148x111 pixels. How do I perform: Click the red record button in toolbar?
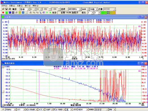tap(3, 12)
